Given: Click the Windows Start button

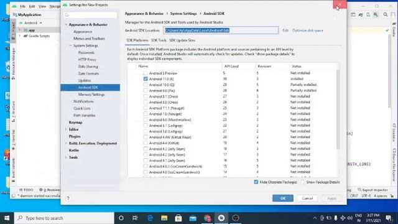Looking at the screenshot, I should coord(7,218).
